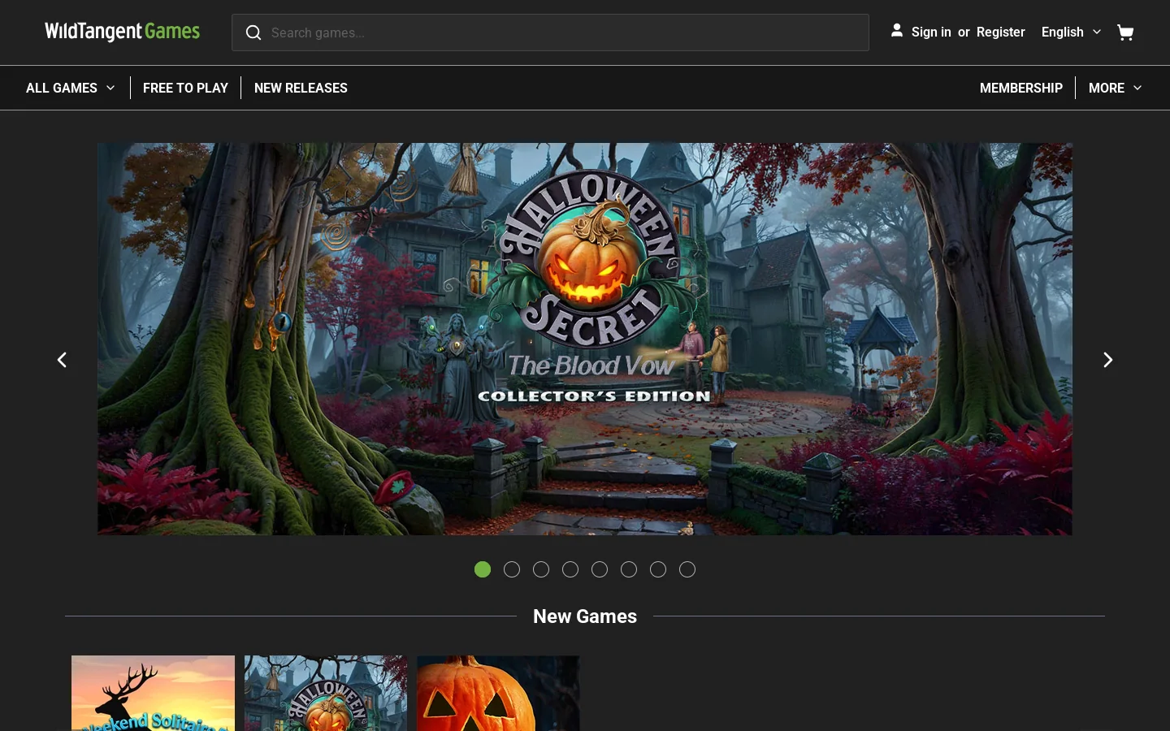This screenshot has height=731, width=1170.
Task: Open the MEMBERSHIP page
Action: click(1020, 88)
